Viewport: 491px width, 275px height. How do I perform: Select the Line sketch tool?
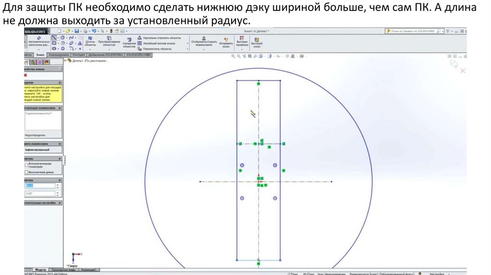tap(54, 38)
